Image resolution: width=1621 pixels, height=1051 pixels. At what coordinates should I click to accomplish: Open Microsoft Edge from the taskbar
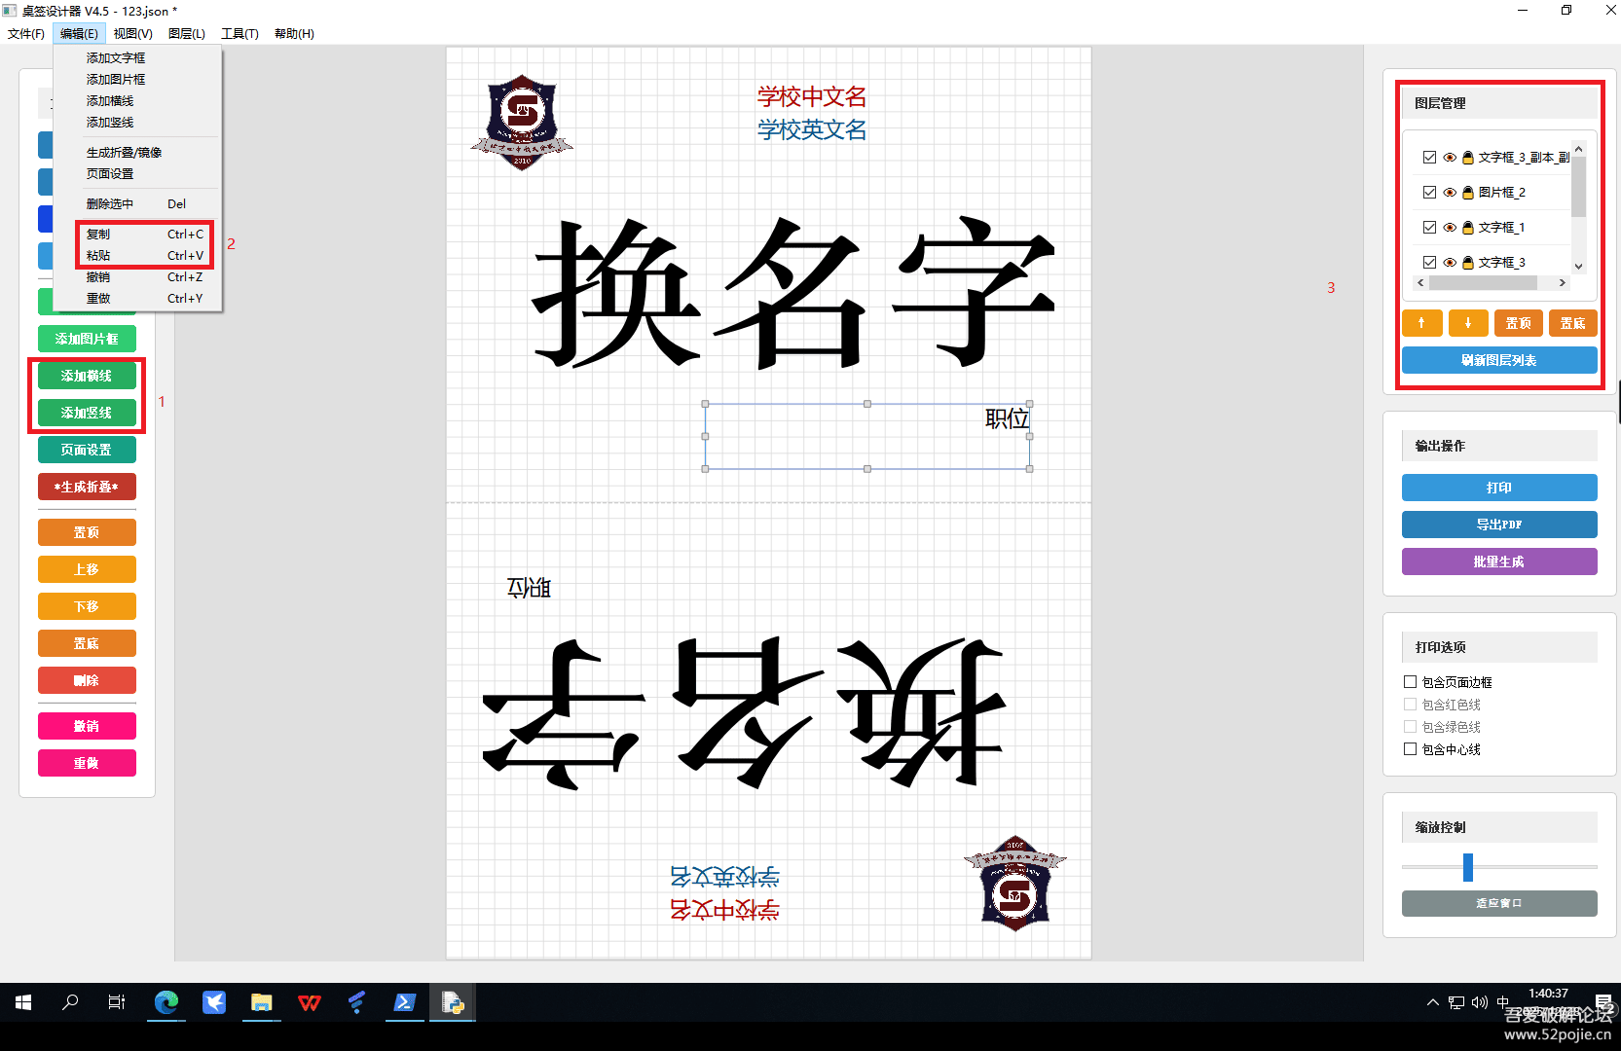click(x=166, y=1002)
